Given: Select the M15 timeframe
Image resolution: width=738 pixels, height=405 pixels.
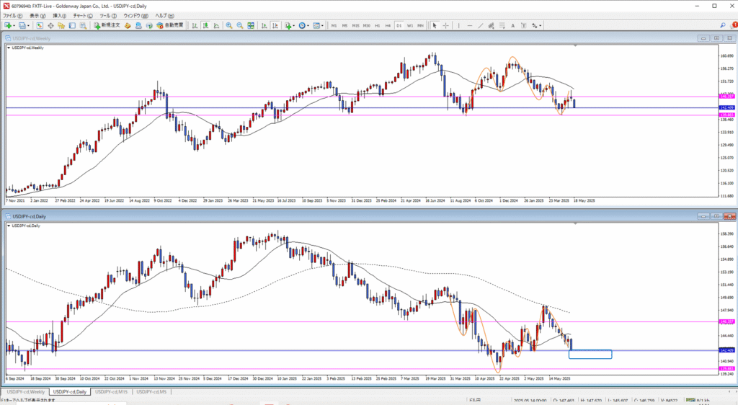Looking at the screenshot, I should tap(355, 25).
